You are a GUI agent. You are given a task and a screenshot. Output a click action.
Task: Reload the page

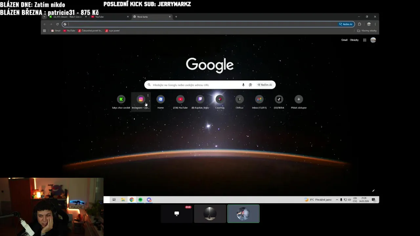57,24
